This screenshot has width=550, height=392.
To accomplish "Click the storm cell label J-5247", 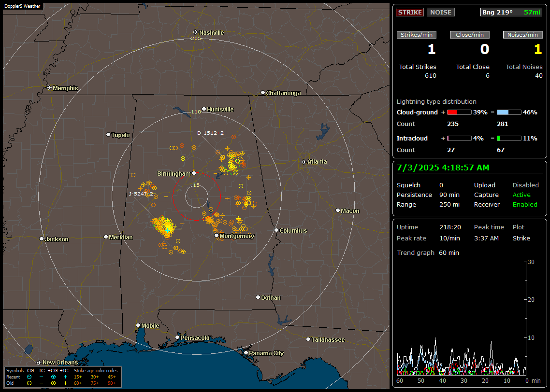I will [138, 194].
